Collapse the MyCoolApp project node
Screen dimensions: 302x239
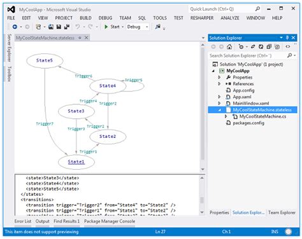pos(213,71)
